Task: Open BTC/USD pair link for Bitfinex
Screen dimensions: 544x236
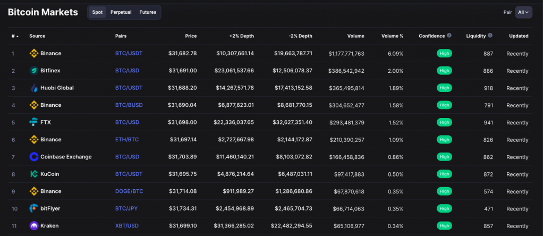Action: 127,71
